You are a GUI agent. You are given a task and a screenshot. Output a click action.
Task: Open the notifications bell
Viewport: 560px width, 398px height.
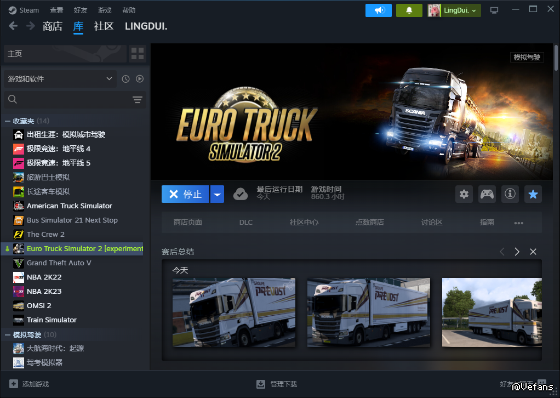(409, 10)
